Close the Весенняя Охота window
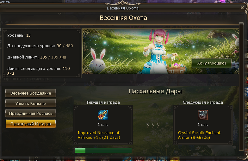Viewport: 248px width, 161px height. coord(242,8)
